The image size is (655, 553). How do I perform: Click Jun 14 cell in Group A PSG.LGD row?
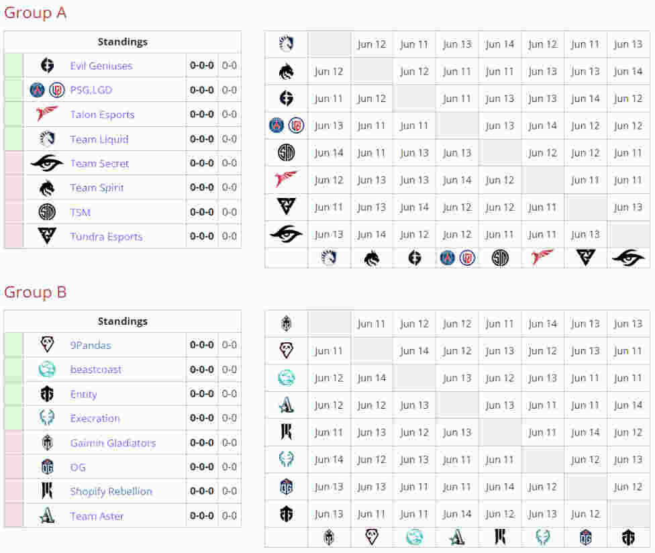click(x=542, y=125)
